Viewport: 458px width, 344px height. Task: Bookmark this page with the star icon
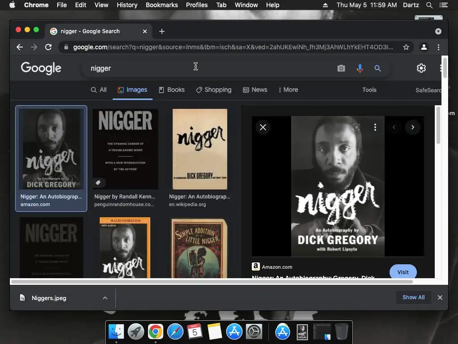(406, 47)
